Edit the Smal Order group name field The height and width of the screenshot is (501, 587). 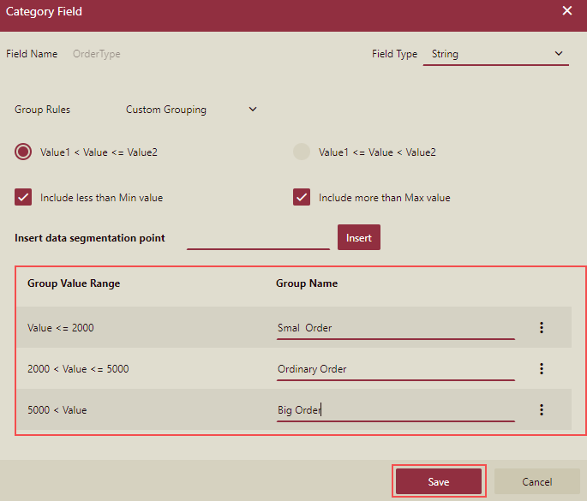point(394,328)
